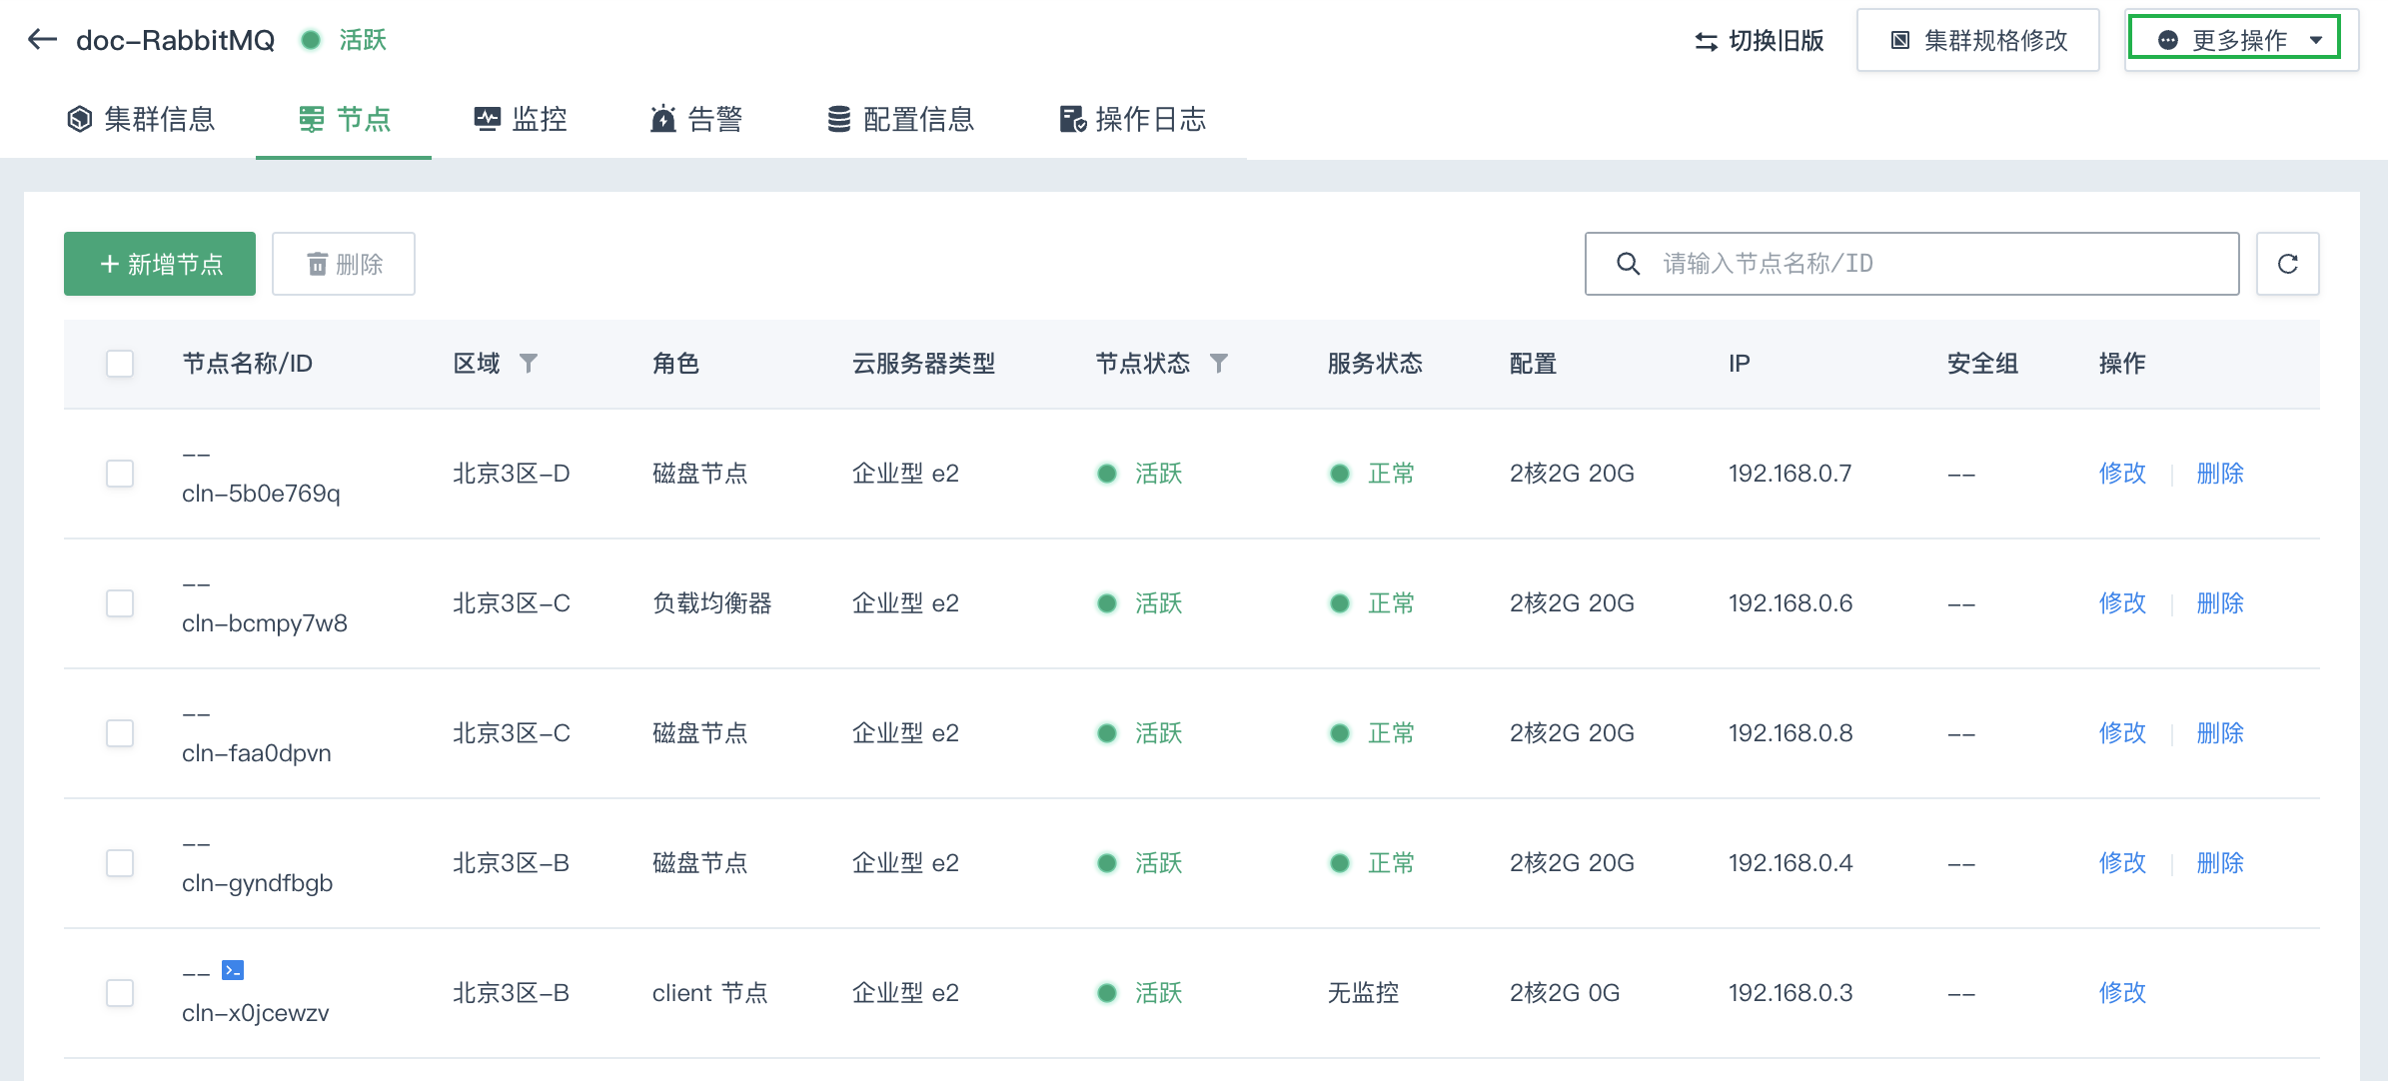Open terminal icon for cln-x0jcewzv
2388x1081 pixels.
click(233, 970)
